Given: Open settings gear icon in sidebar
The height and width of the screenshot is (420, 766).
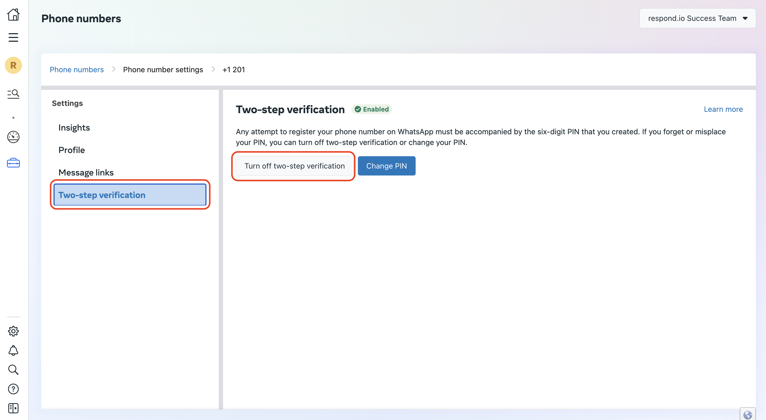Looking at the screenshot, I should tap(13, 331).
